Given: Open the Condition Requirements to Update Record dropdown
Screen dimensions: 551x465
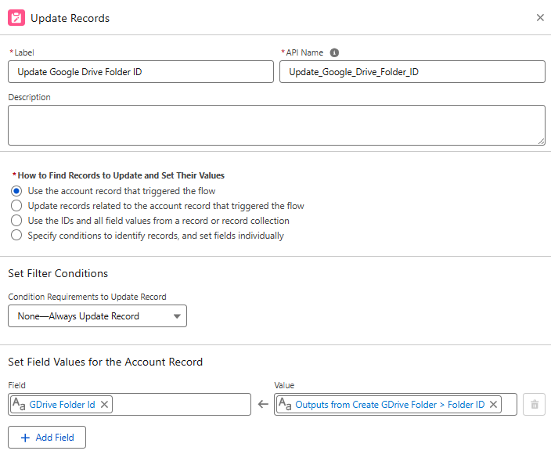Looking at the screenshot, I should point(97,316).
